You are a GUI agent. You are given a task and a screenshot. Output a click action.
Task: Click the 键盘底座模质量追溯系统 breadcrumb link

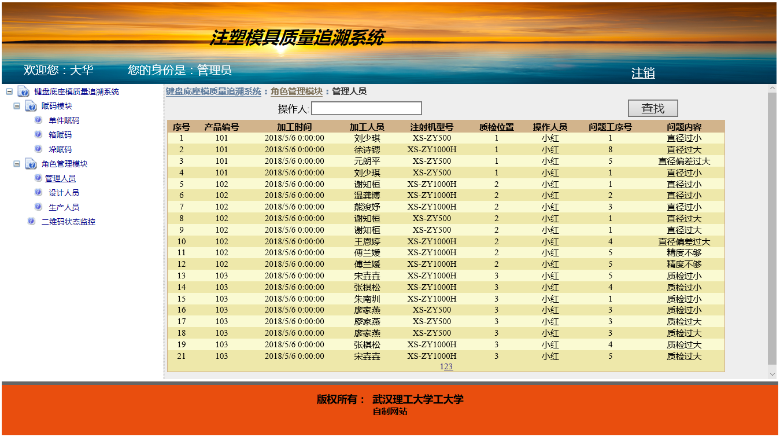(213, 91)
